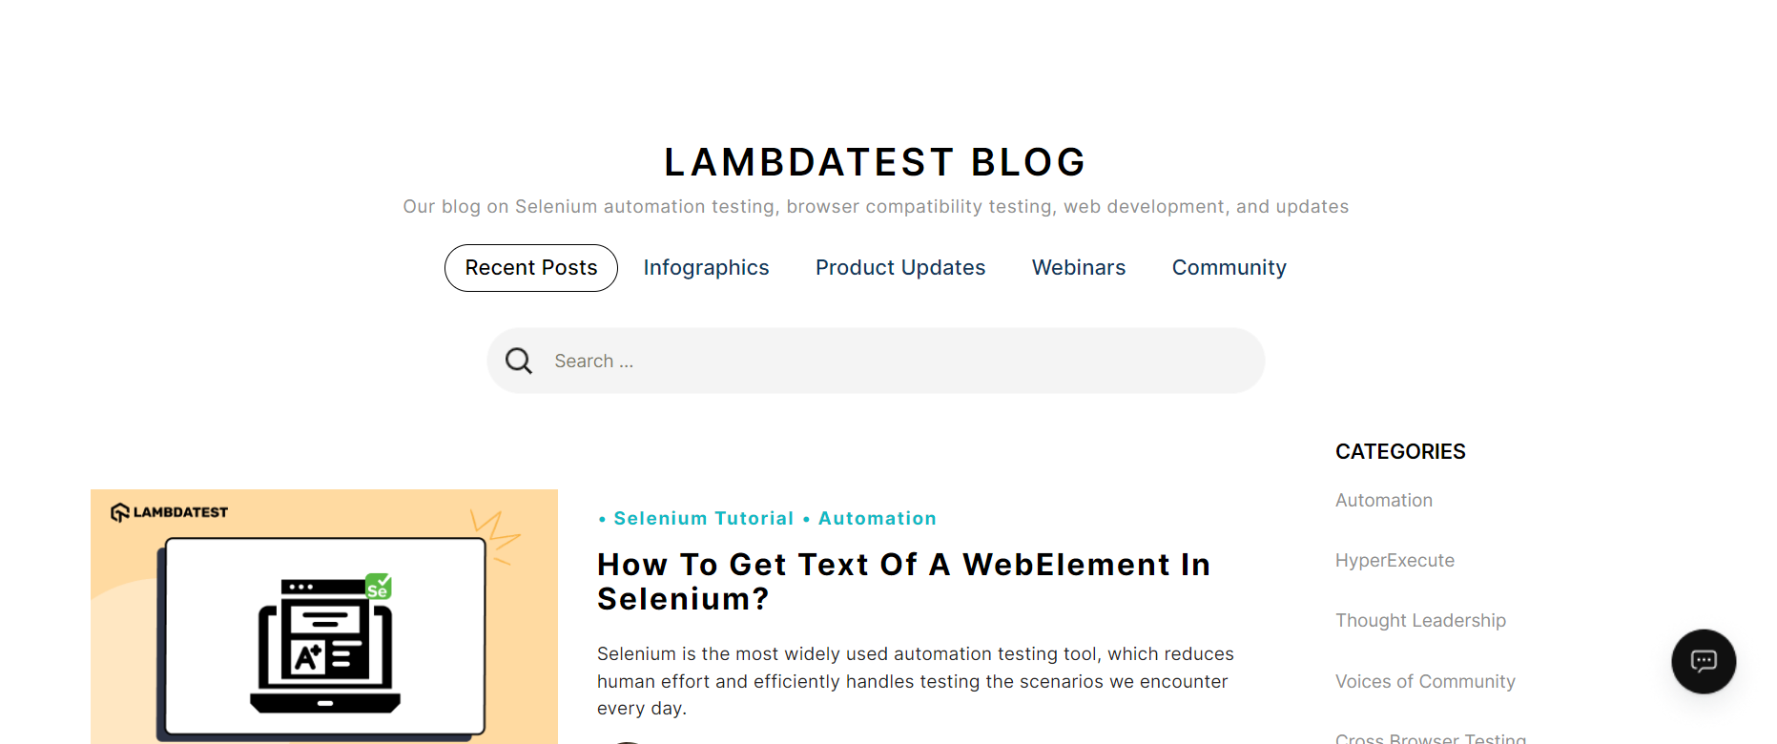Browse the Automation category in the sidebar

pos(1384,500)
